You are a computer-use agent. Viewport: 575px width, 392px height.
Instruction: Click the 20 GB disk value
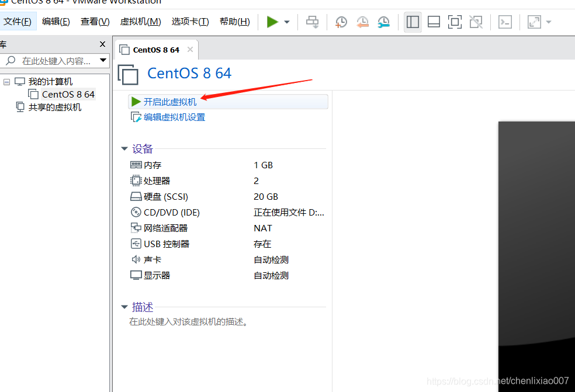266,196
